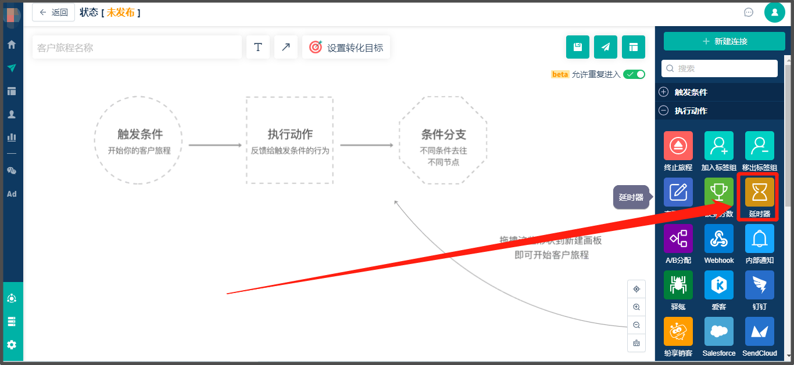
Task: Select the A/B分配 action icon
Action: [678, 238]
